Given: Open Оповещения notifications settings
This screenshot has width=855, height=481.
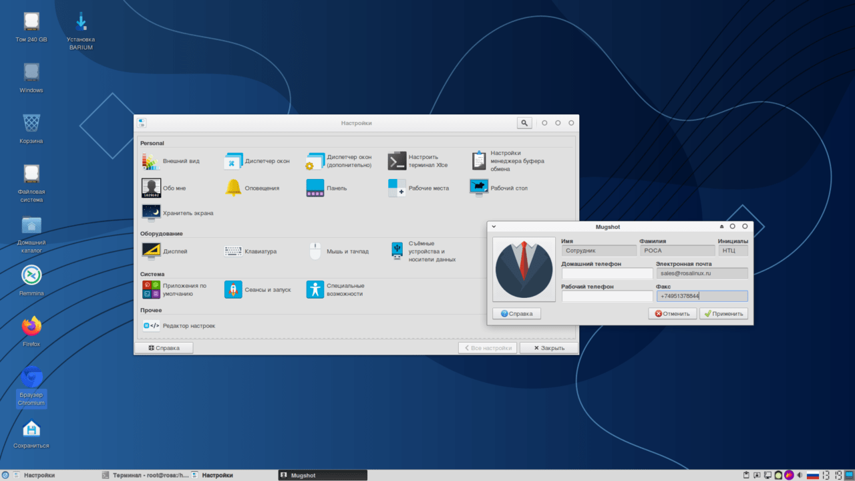Looking at the screenshot, I should 252,188.
